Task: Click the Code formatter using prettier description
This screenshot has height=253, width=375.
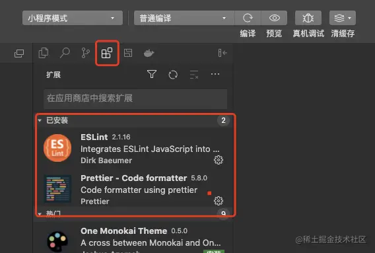Action: coord(139,190)
